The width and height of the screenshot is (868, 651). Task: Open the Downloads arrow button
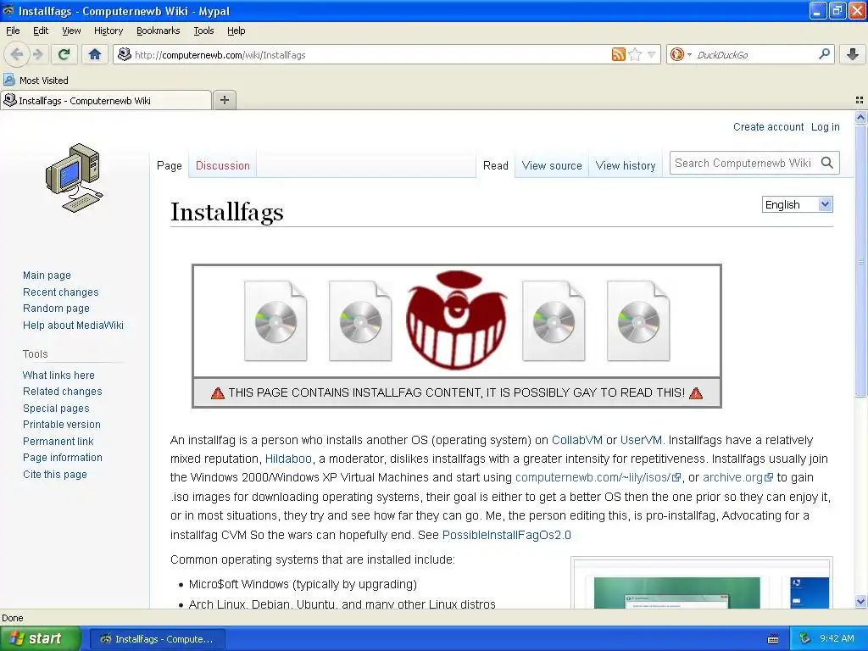(853, 54)
